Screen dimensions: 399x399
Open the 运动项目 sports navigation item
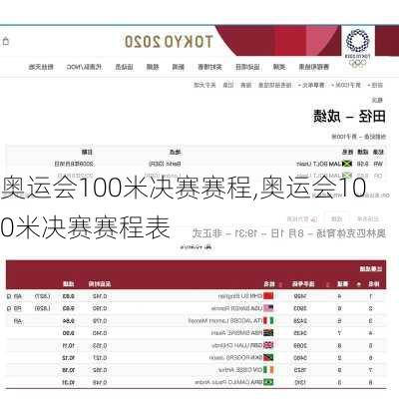(x=247, y=67)
